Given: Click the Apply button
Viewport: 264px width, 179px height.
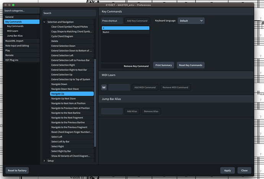Looking at the screenshot, I should [228, 171].
